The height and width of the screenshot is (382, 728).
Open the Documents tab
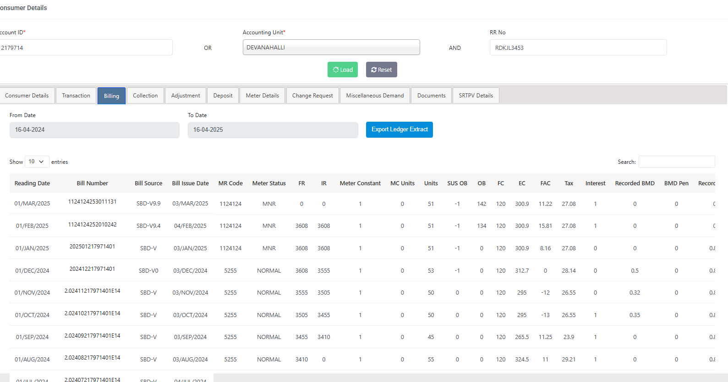[x=432, y=96]
